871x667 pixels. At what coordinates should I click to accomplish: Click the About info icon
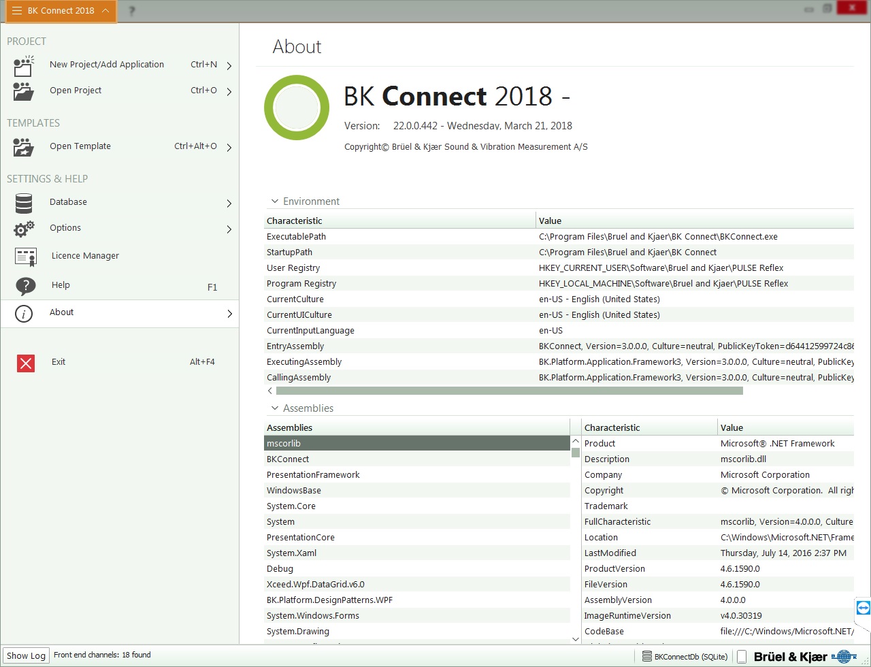pyautogui.click(x=24, y=313)
